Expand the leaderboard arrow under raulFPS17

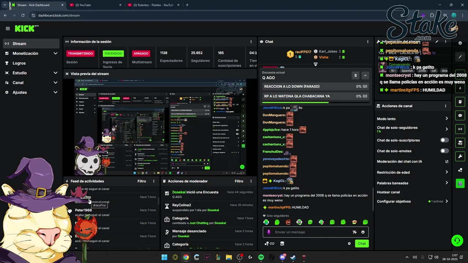tap(316, 64)
